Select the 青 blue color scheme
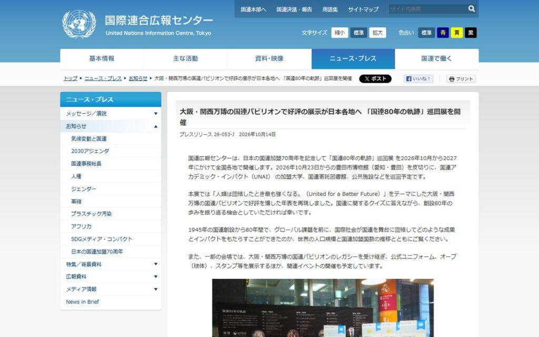 click(x=443, y=33)
